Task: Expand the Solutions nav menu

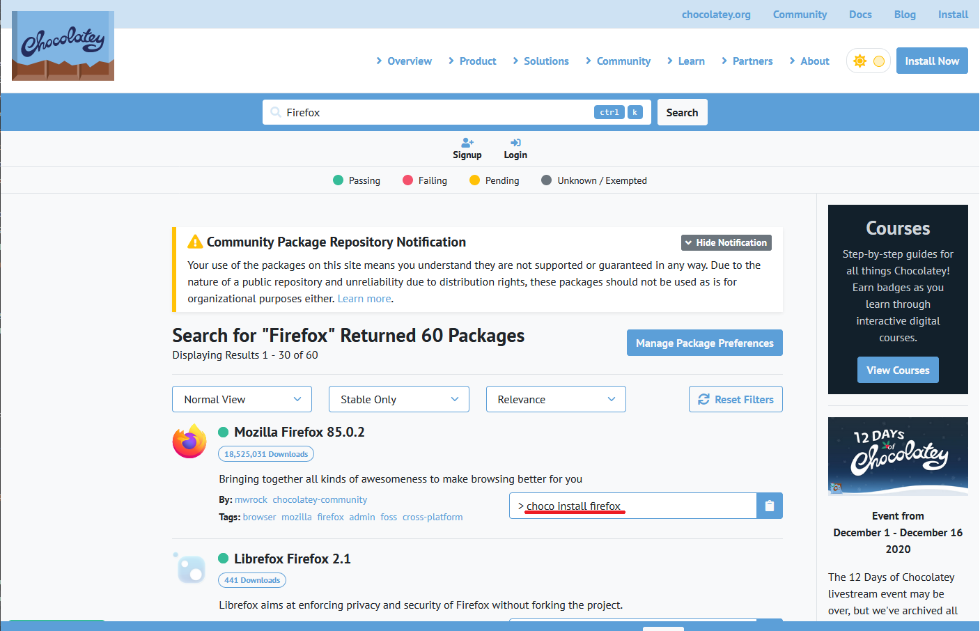Action: pyautogui.click(x=541, y=61)
